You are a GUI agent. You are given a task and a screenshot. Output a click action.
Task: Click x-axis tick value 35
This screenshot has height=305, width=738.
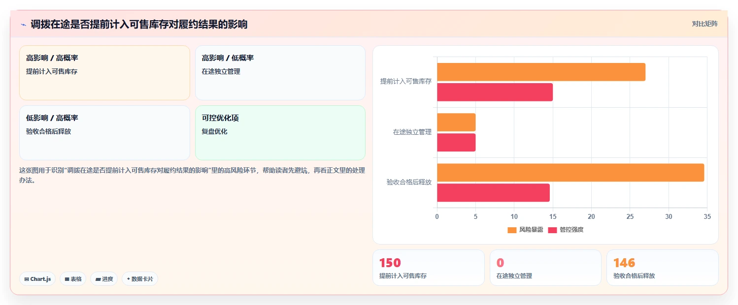pos(707,216)
